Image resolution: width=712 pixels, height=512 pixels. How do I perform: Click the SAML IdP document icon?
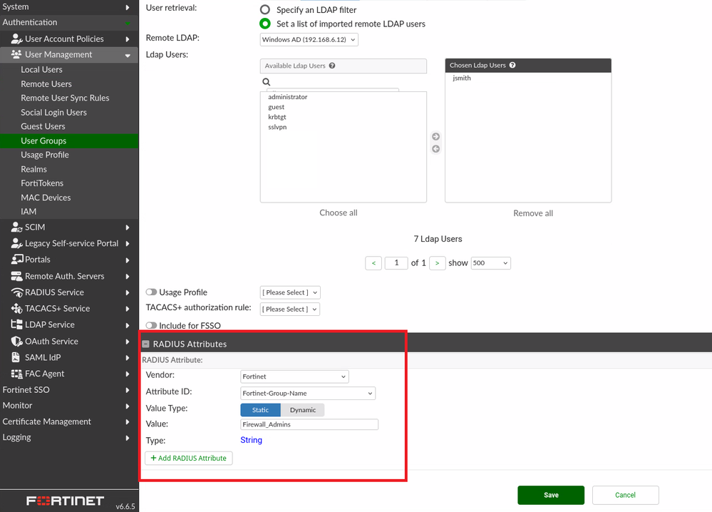tap(16, 357)
